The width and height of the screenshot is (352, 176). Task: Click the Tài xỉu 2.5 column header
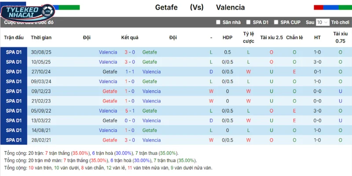pyautogui.click(x=271, y=37)
